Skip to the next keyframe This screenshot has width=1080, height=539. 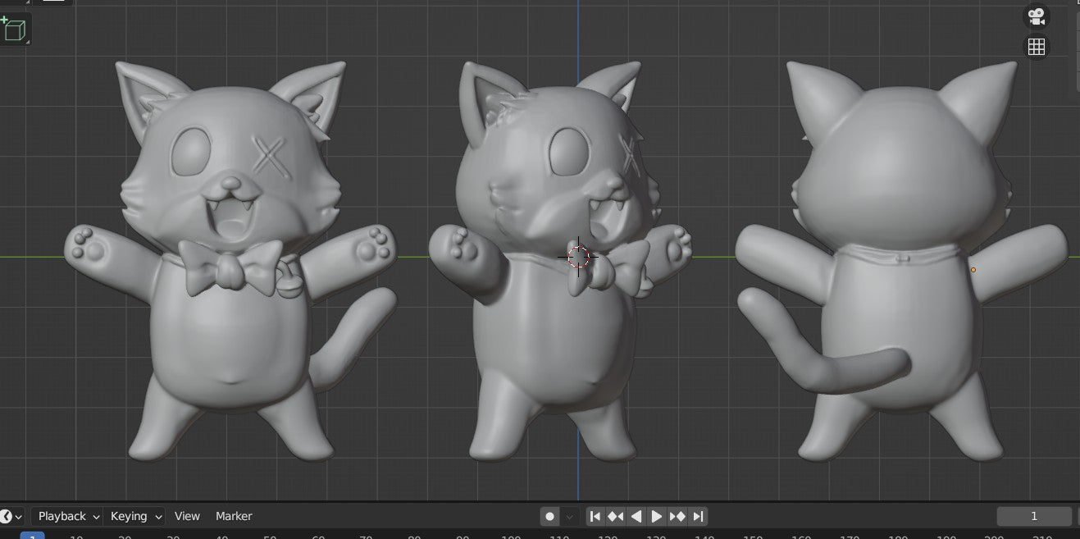678,516
